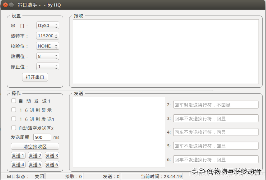Image resolution: width=266 pixels, height=180 pixels.
Task: Toggle the 16进制显示 checkbox
Action: pos(14,110)
